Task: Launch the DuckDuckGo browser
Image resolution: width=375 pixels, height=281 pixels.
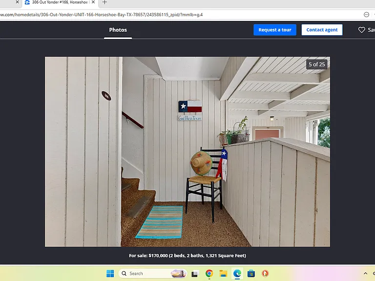Action: coord(265,273)
